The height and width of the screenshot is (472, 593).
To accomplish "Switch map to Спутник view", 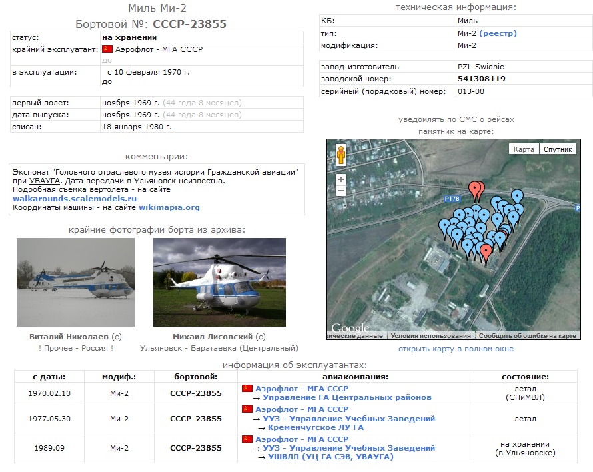I will (558, 149).
